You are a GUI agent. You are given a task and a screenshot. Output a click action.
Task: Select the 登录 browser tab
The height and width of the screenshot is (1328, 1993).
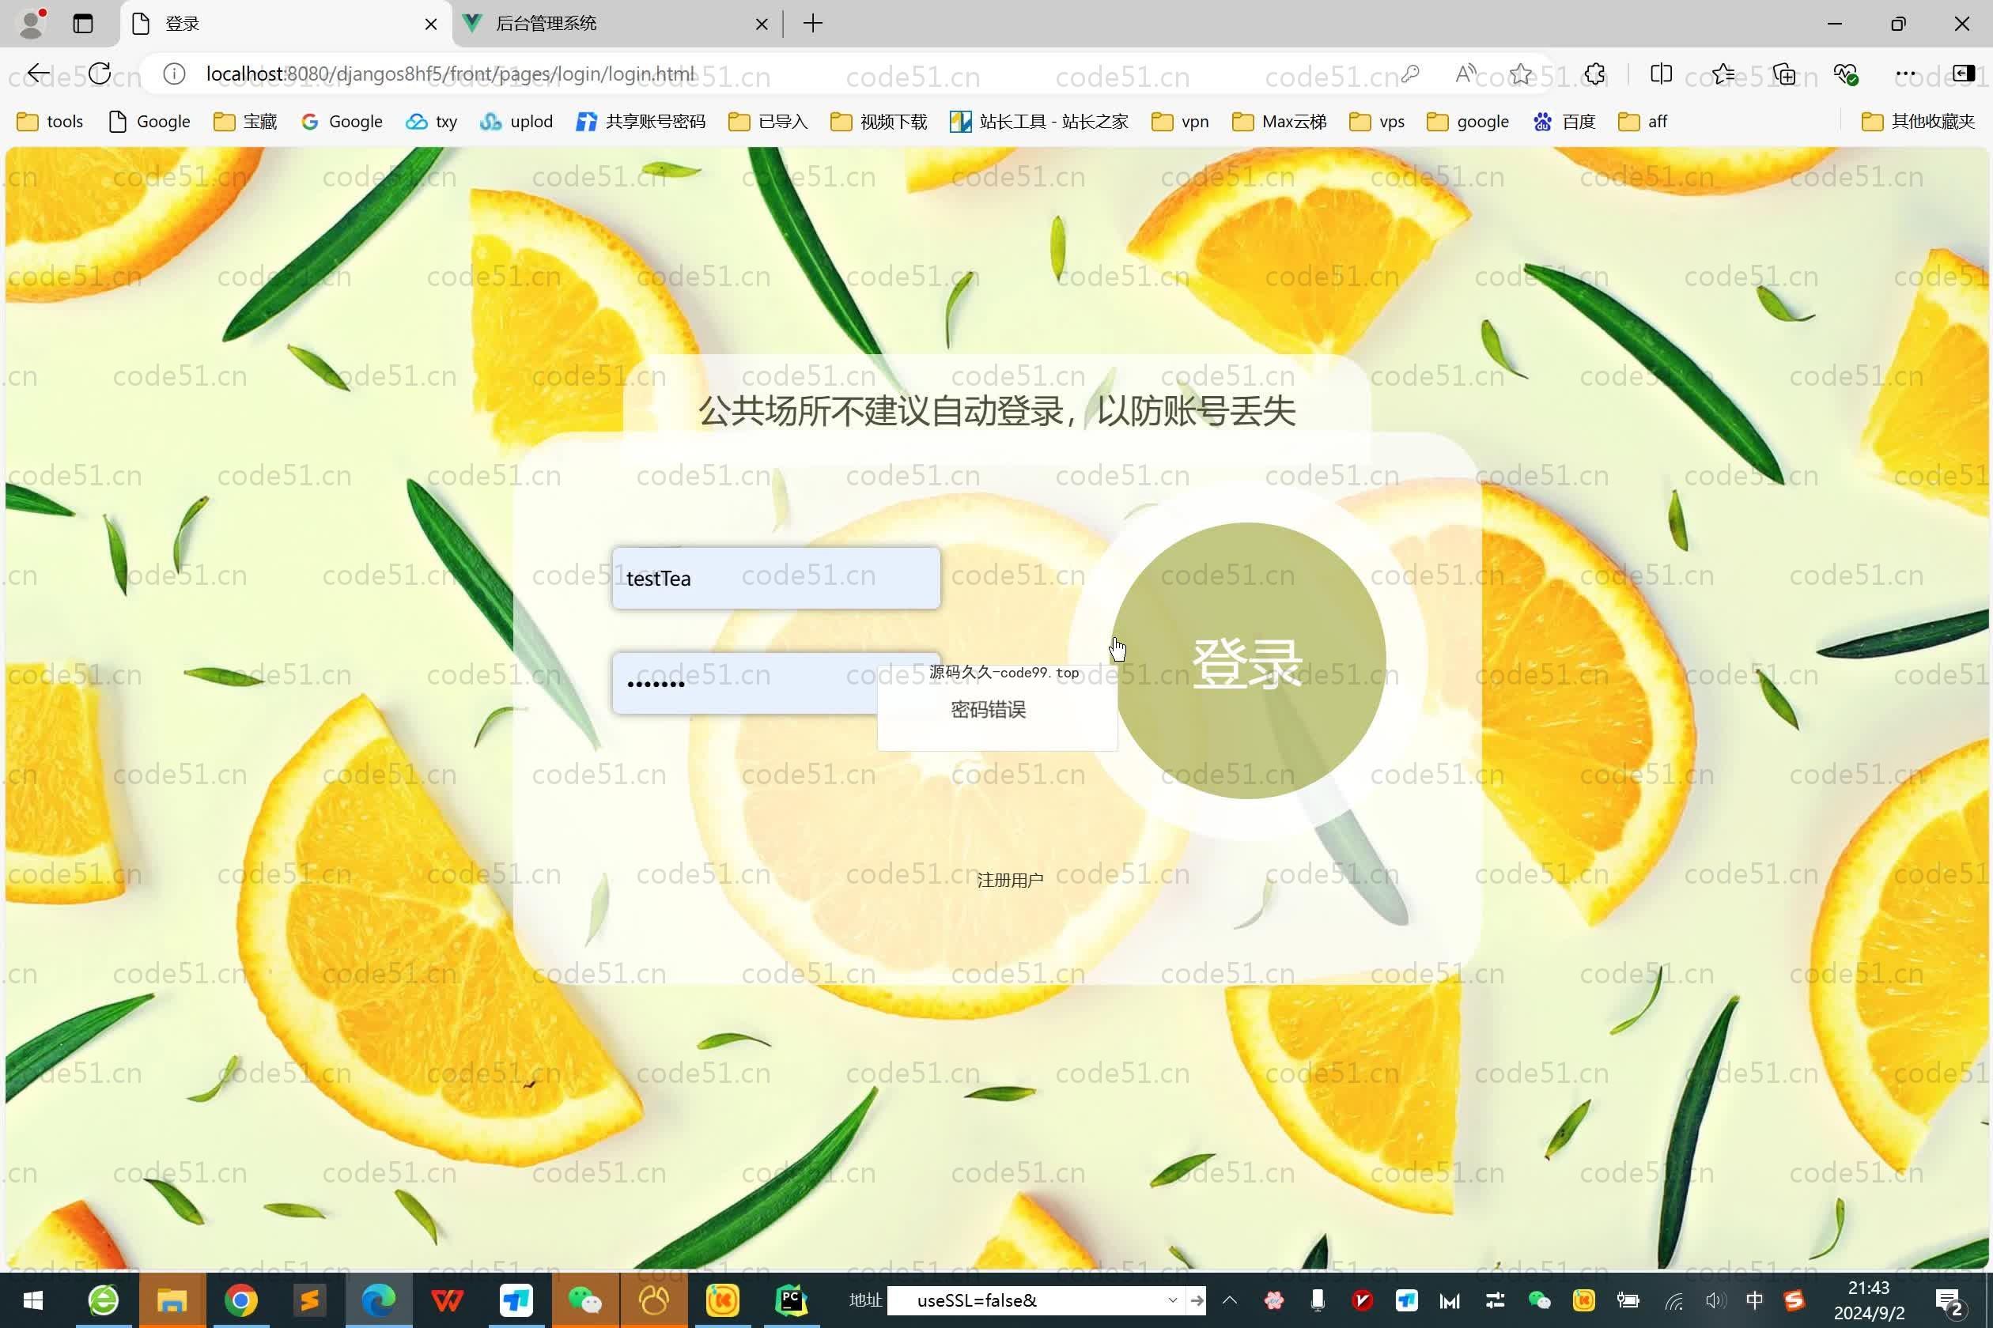pos(286,24)
